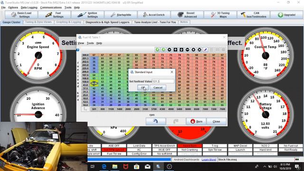Screen dimensions: 304x171
Task: Open Basic/Load Settings toolbar button
Action: click(x=21, y=15)
